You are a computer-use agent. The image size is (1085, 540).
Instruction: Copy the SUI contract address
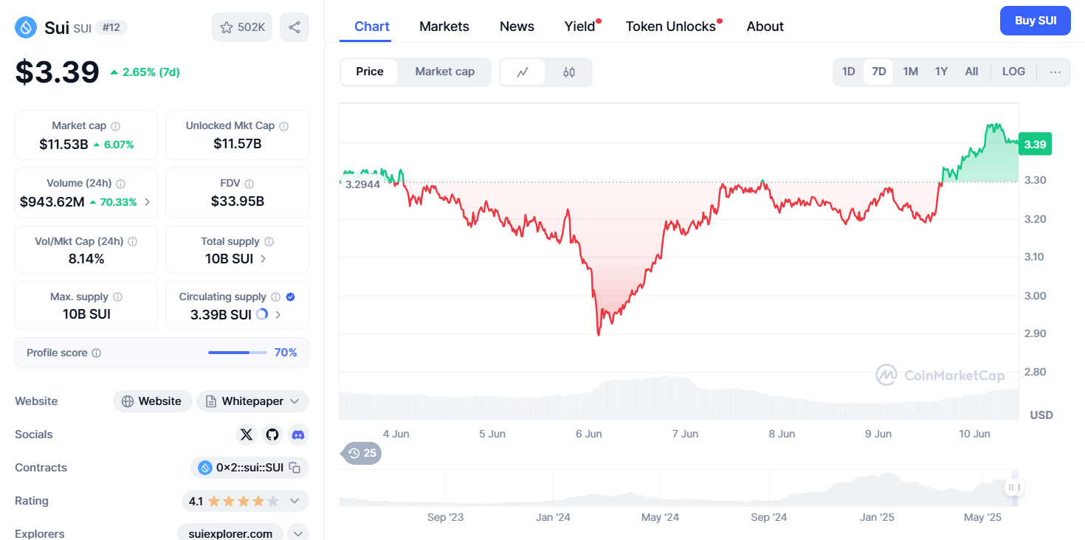pyautogui.click(x=294, y=468)
